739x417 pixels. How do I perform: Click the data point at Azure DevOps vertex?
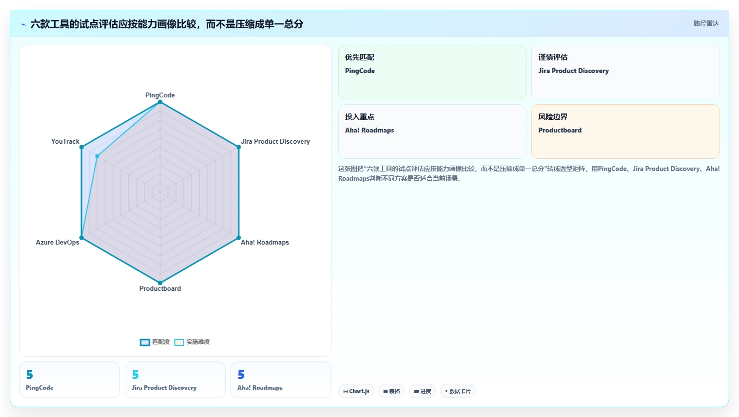[x=81, y=238]
